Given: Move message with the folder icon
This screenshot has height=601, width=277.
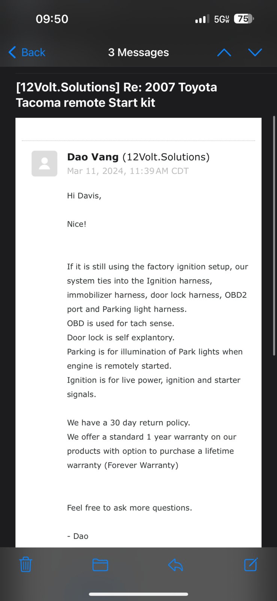Looking at the screenshot, I should 100,565.
